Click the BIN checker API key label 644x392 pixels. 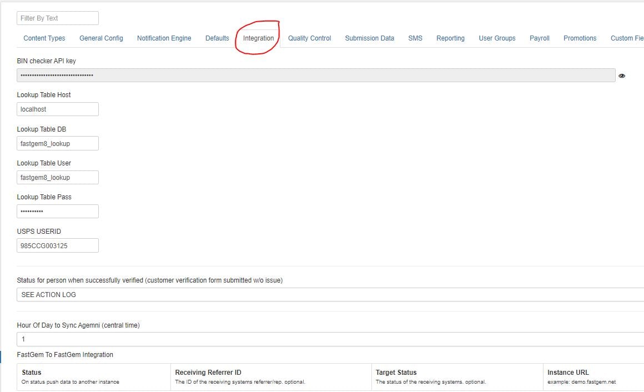[47, 61]
